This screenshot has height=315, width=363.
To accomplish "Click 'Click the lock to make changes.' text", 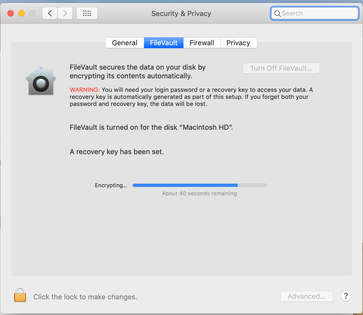I will click(x=85, y=297).
